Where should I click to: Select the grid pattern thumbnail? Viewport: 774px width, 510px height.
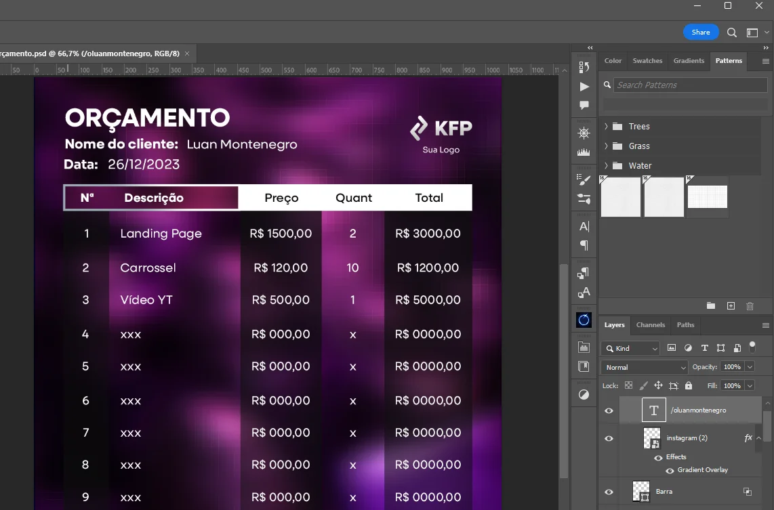tap(708, 197)
